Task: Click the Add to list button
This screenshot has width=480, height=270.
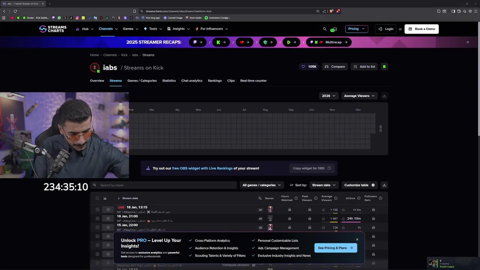Action: [x=364, y=67]
